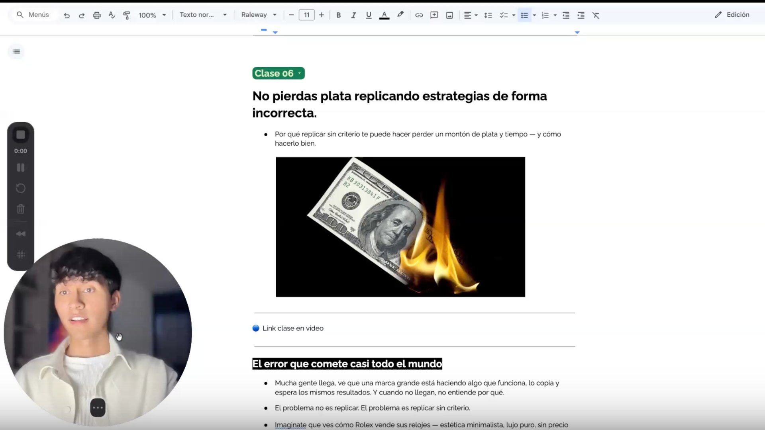Screen dimensions: 765x430
Task: Insert an image
Action: tap(449, 15)
